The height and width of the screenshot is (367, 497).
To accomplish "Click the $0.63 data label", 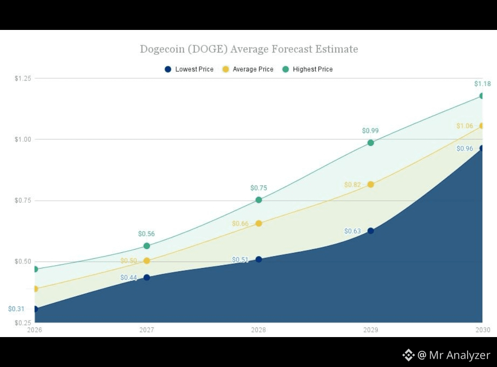I will click(x=353, y=231).
